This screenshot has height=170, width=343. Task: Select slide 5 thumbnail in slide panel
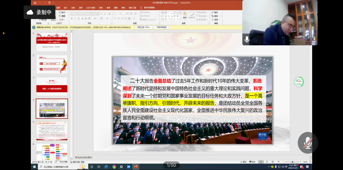[52, 131]
